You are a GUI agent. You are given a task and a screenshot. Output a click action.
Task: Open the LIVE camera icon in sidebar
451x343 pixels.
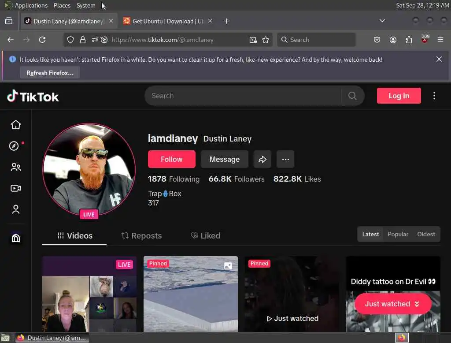tap(15, 188)
